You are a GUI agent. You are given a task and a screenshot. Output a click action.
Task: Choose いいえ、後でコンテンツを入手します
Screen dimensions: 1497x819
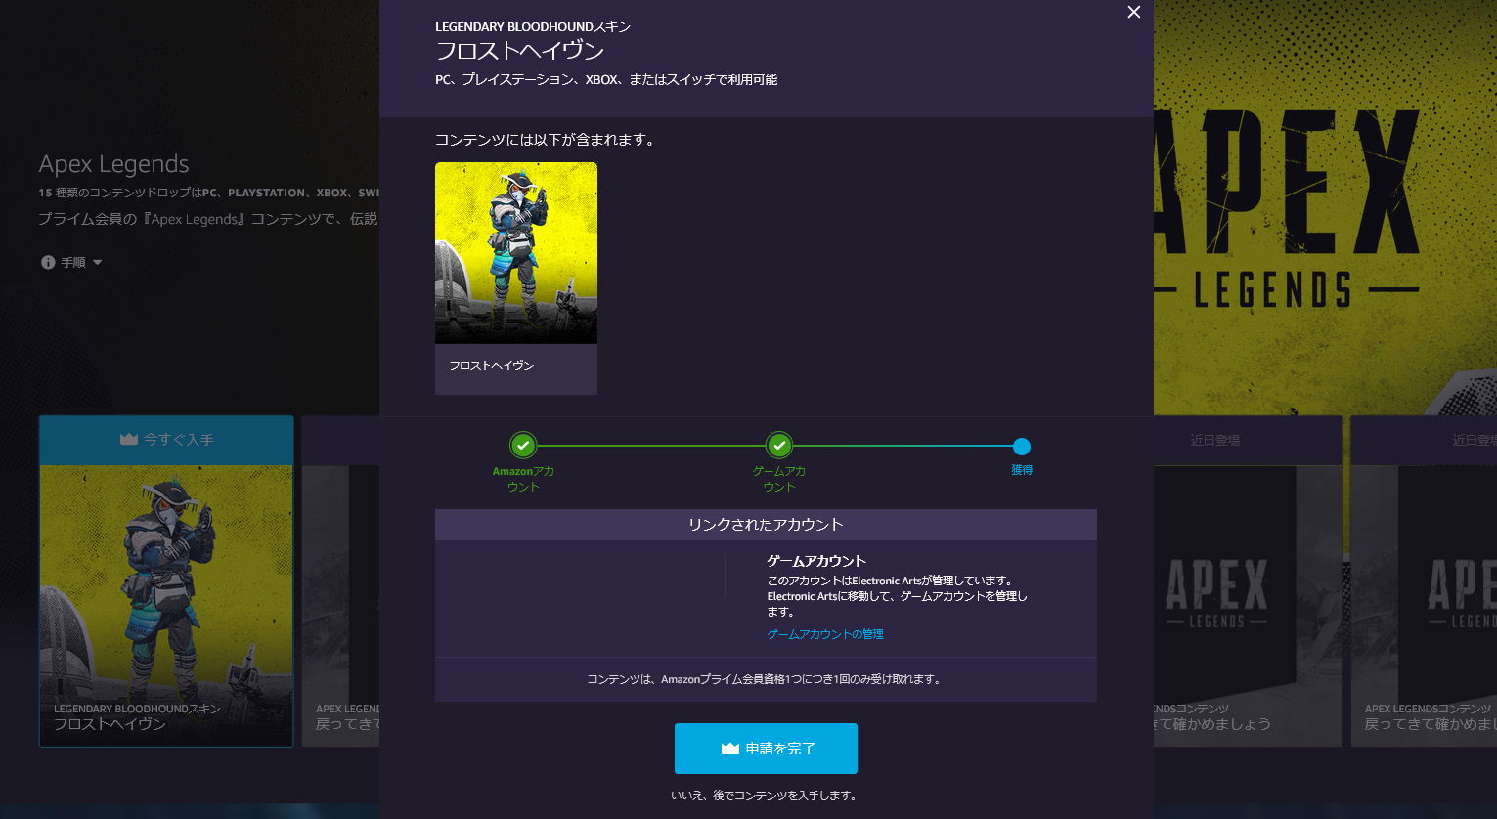coord(765,796)
